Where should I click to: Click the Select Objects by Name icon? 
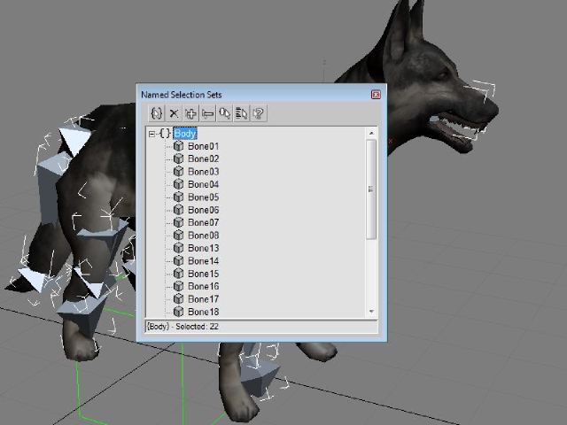click(242, 113)
